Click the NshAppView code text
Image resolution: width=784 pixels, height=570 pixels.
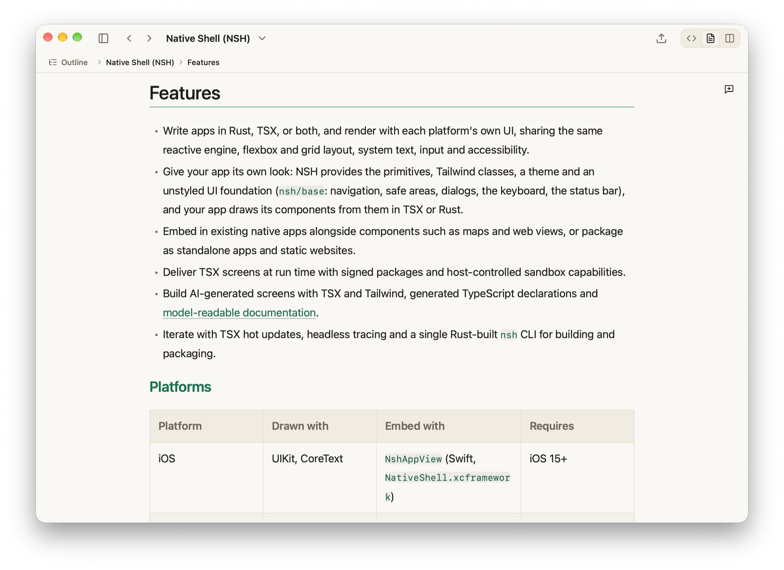point(413,459)
